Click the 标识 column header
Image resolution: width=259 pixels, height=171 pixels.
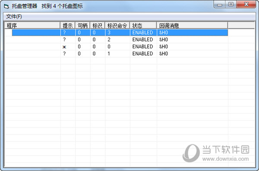pos(98,25)
